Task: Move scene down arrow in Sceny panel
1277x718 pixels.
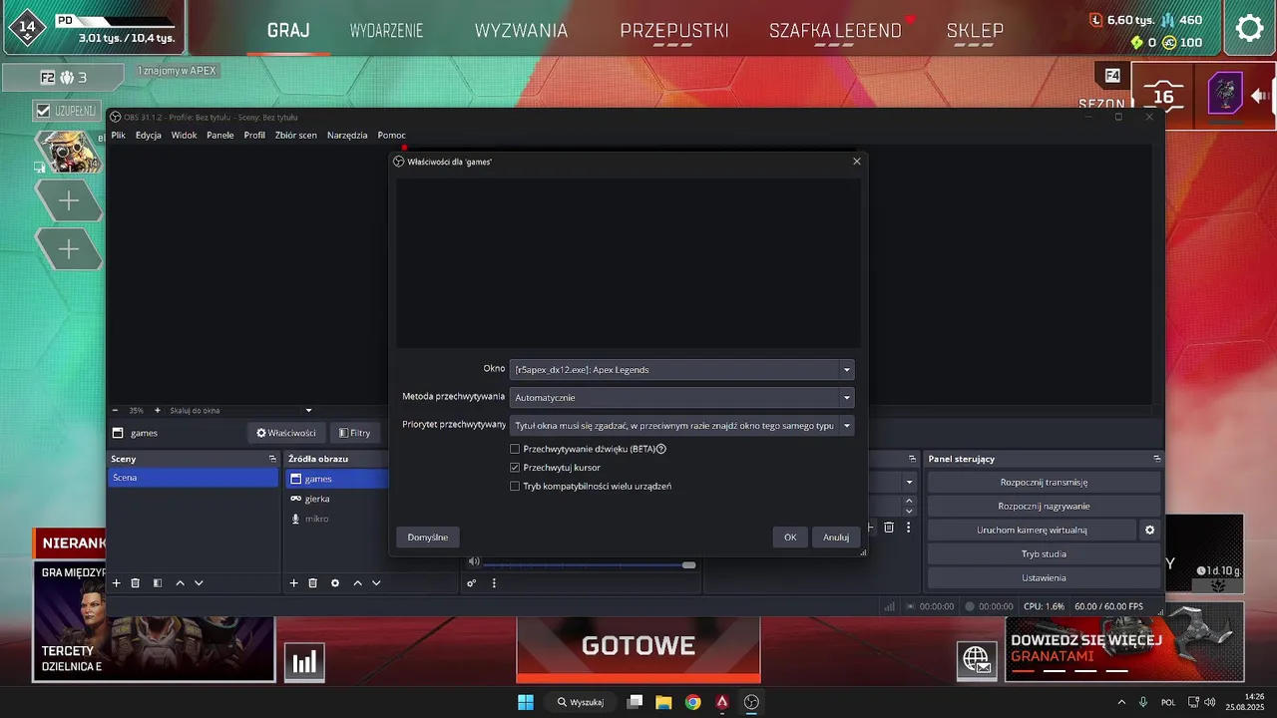Action: [199, 583]
